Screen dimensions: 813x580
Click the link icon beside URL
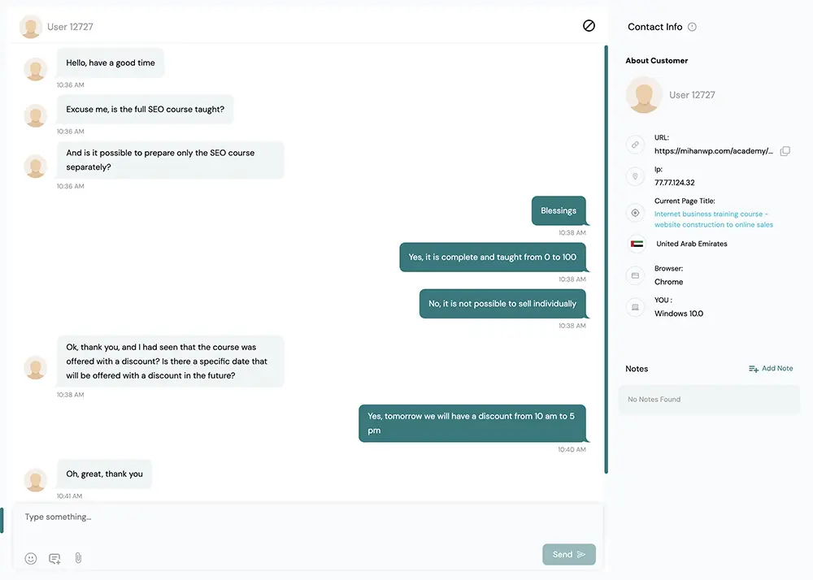635,145
